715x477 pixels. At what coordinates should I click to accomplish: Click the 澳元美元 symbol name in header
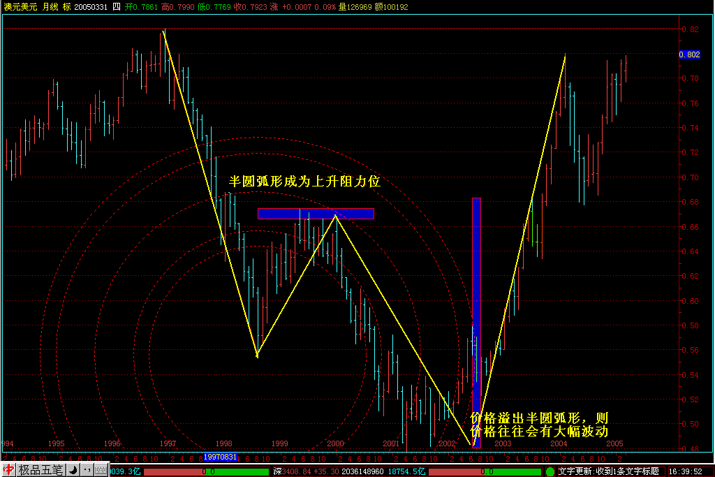20,7
